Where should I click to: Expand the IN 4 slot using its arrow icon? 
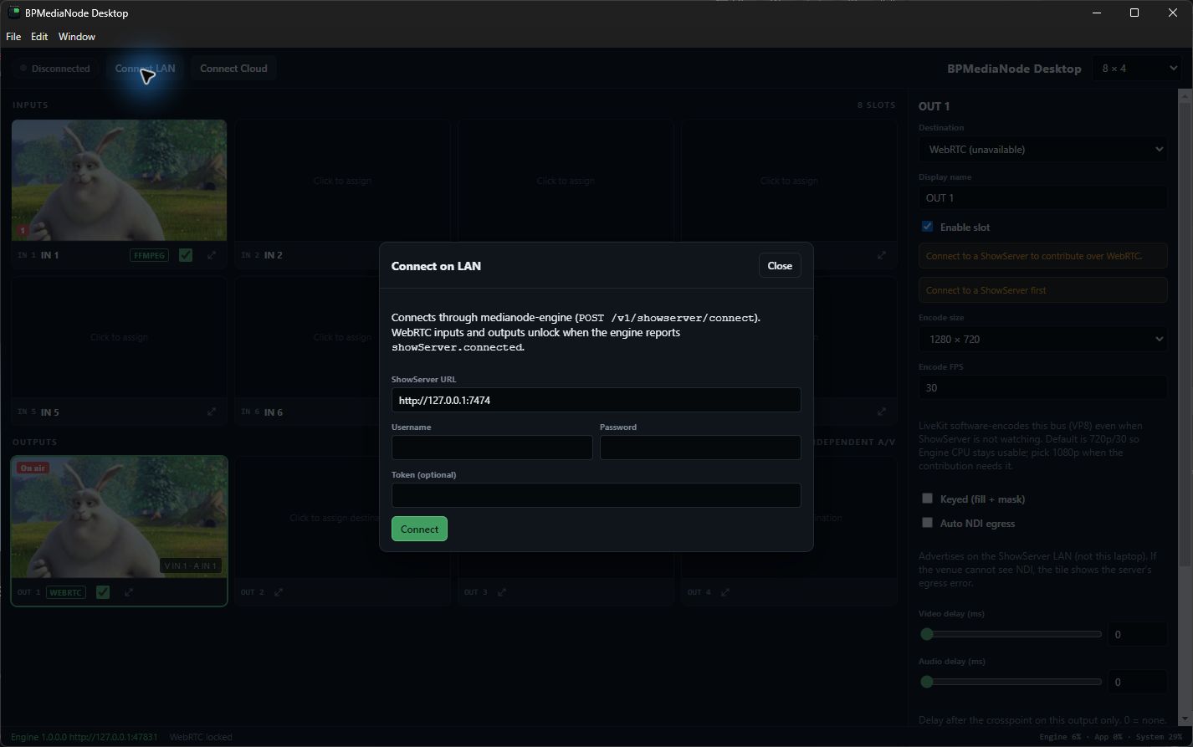(x=882, y=255)
